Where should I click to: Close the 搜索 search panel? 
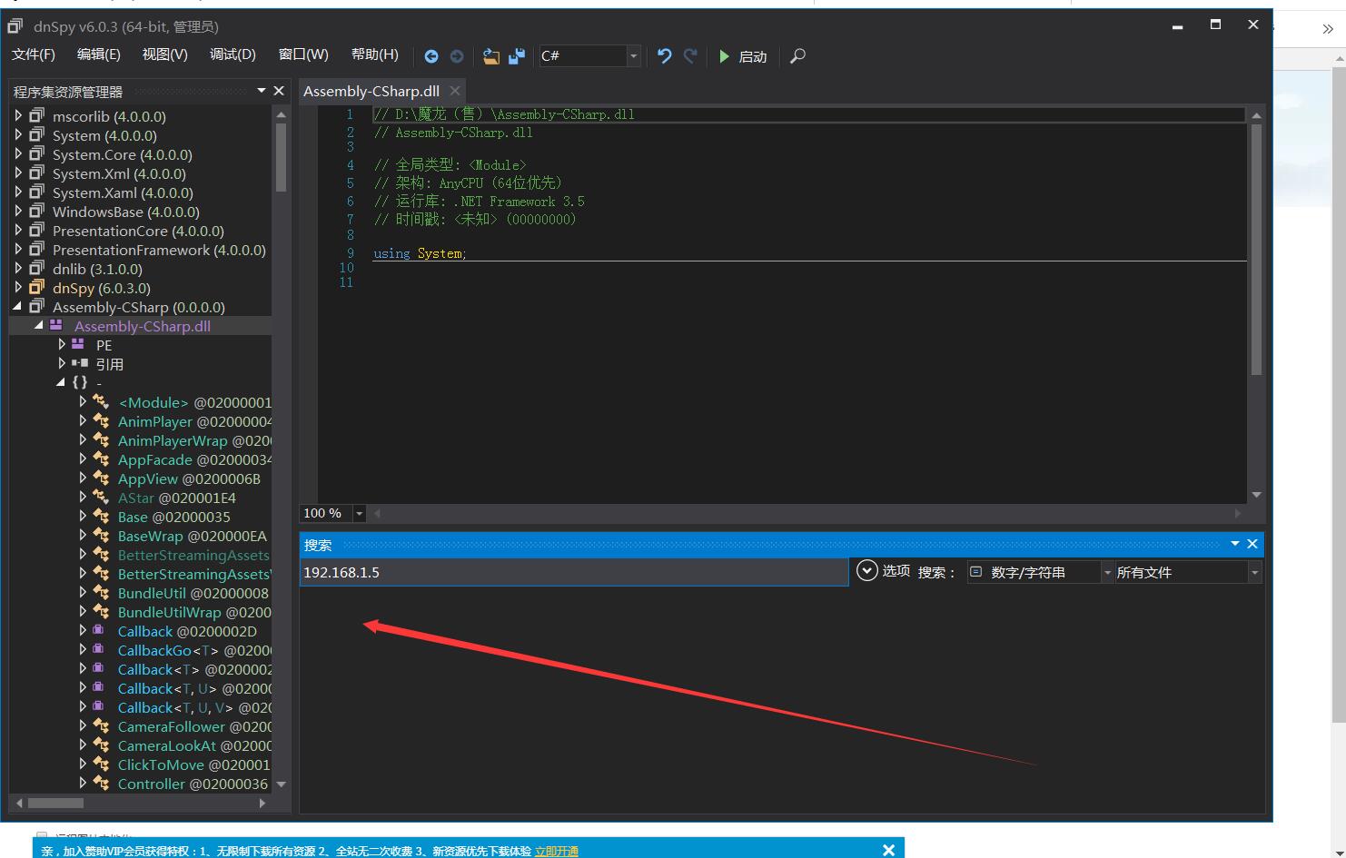pyautogui.click(x=1252, y=544)
